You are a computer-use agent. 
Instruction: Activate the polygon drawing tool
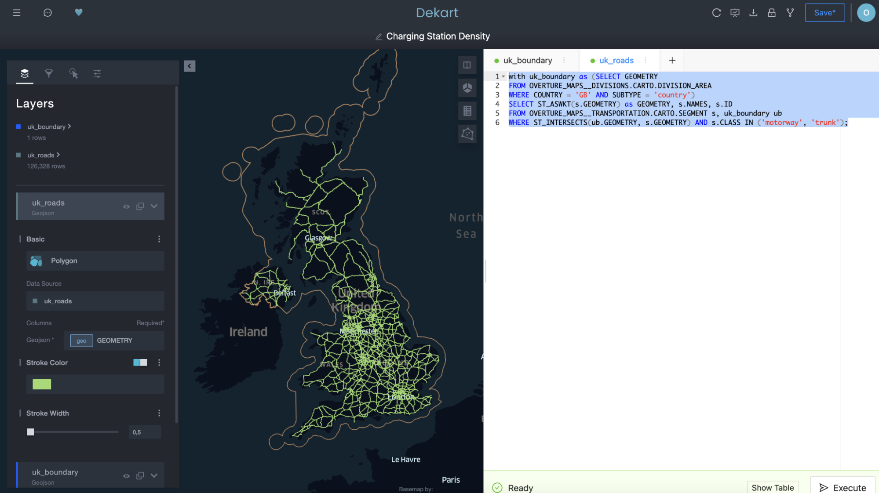(x=467, y=133)
